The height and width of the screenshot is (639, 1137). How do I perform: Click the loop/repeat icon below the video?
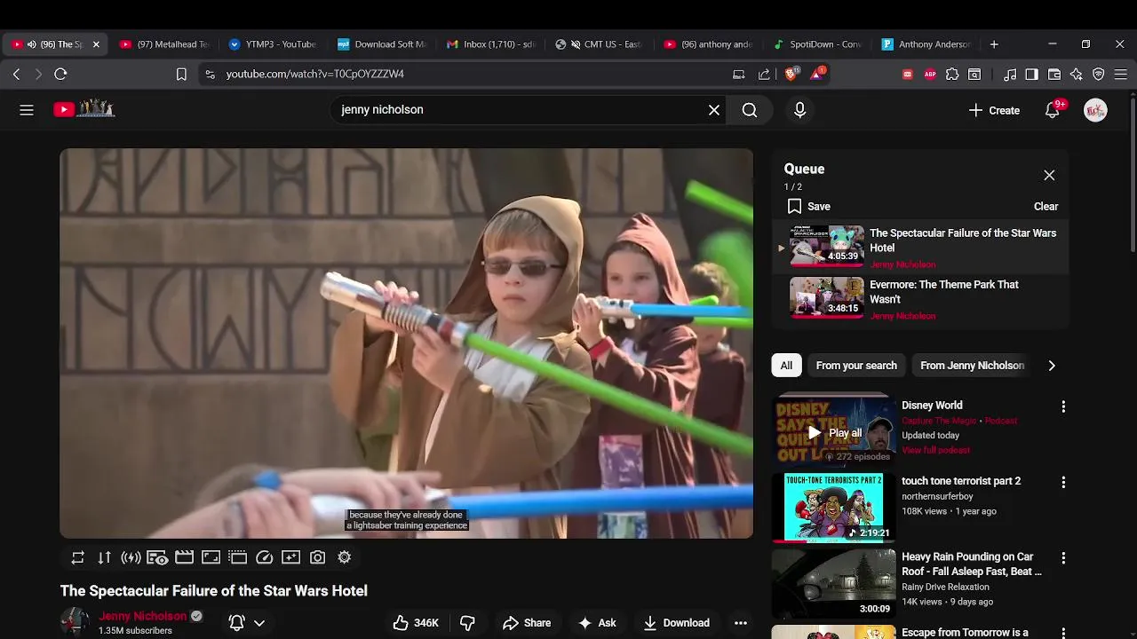[x=78, y=557]
